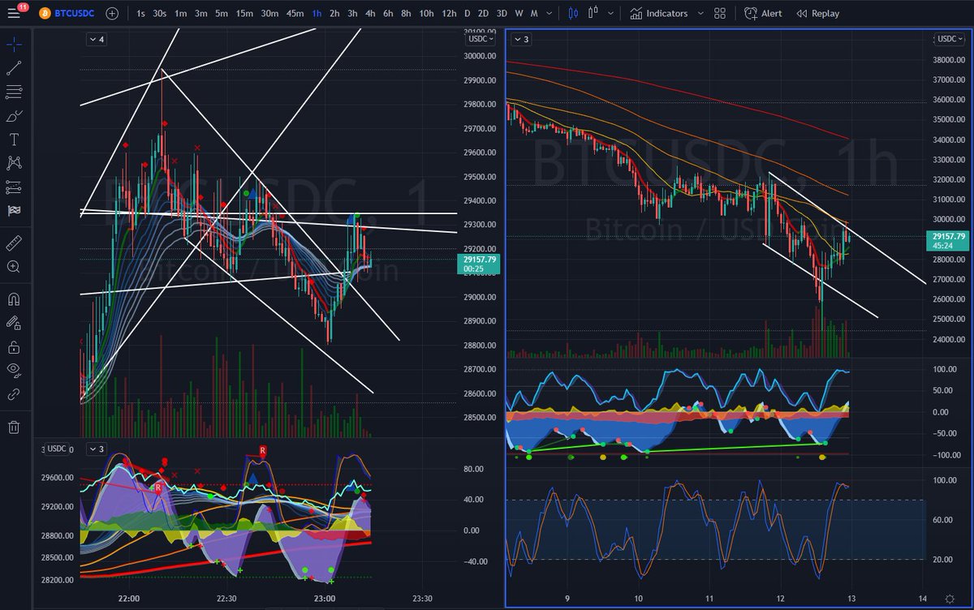
Task: Click the 23:00 label on time axis
Action: coord(324,598)
